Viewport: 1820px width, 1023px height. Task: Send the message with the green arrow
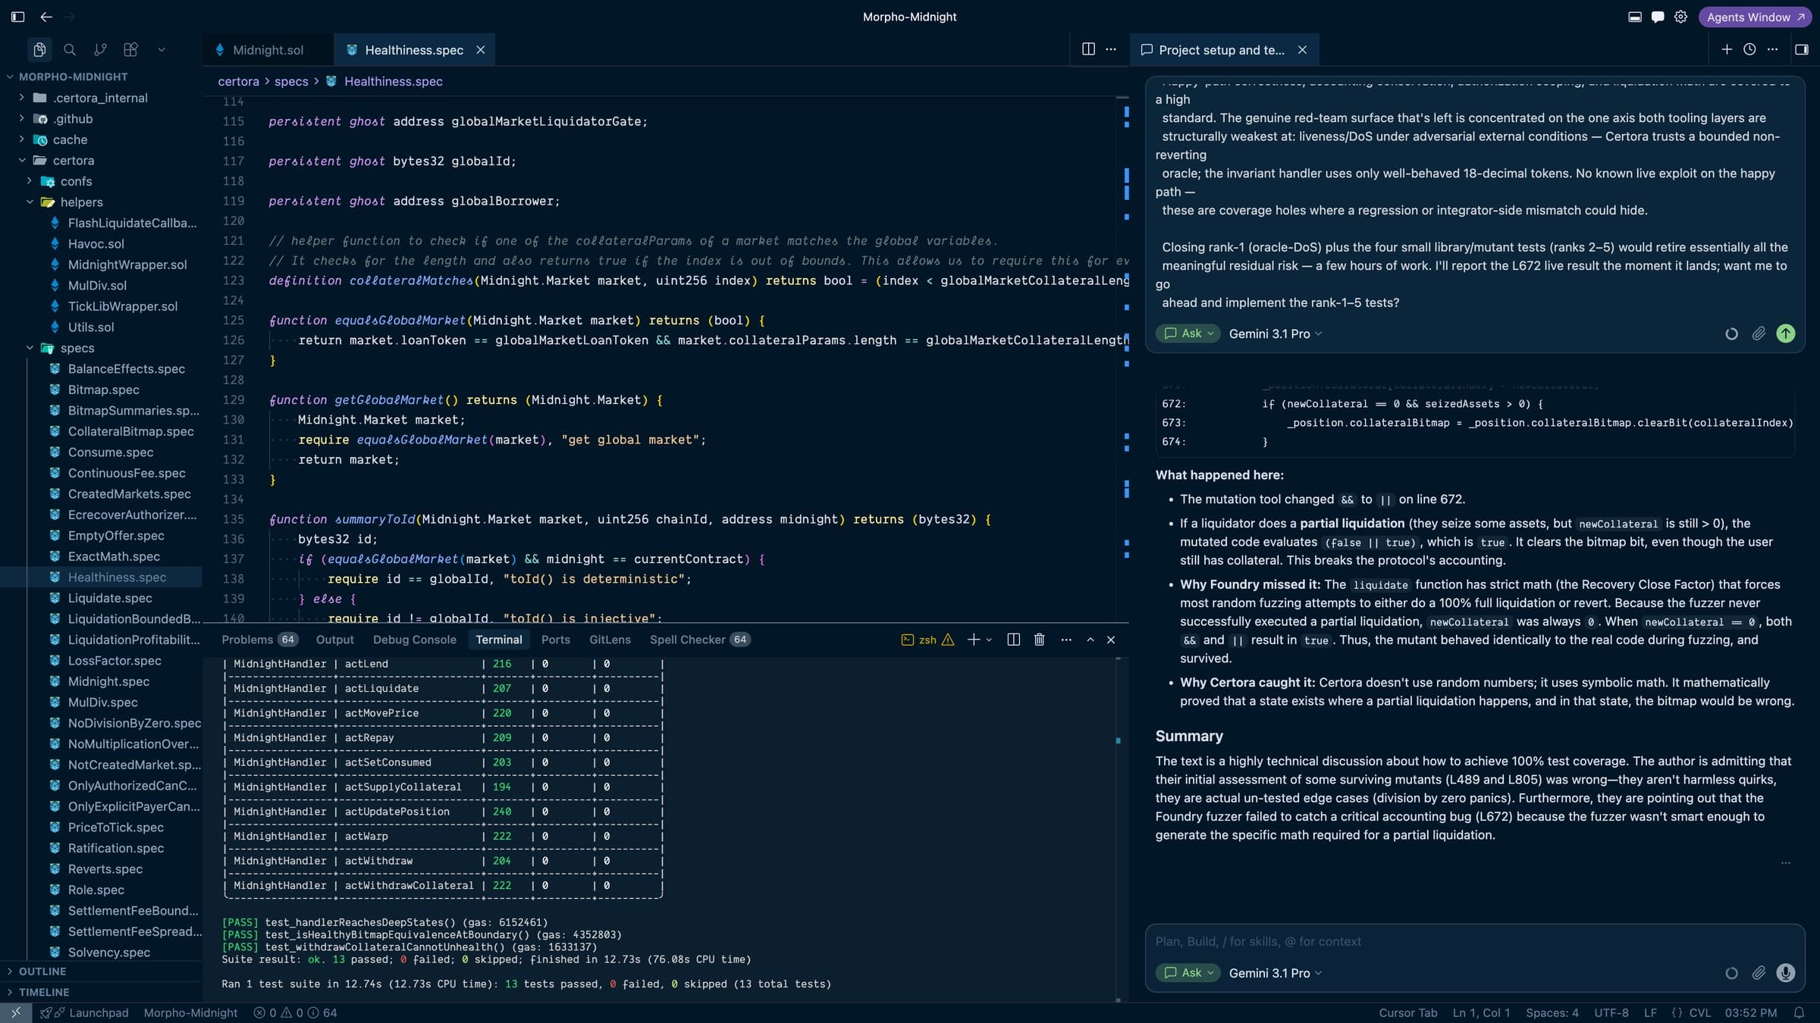click(x=1786, y=333)
